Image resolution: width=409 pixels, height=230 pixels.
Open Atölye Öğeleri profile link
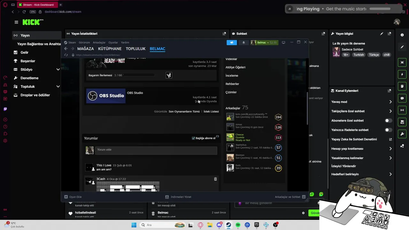235,67
